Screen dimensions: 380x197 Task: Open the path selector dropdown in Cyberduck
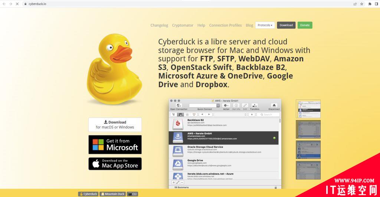point(230,115)
